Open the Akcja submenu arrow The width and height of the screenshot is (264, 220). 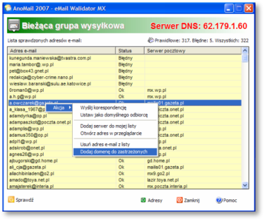coord(70,108)
